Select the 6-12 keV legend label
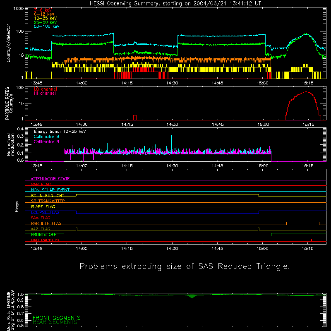This screenshot has width=331, height=331. pyautogui.click(x=44, y=14)
